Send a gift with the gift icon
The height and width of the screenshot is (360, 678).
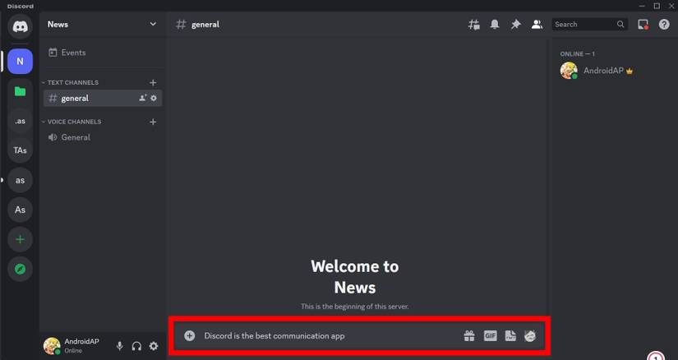[x=469, y=335]
